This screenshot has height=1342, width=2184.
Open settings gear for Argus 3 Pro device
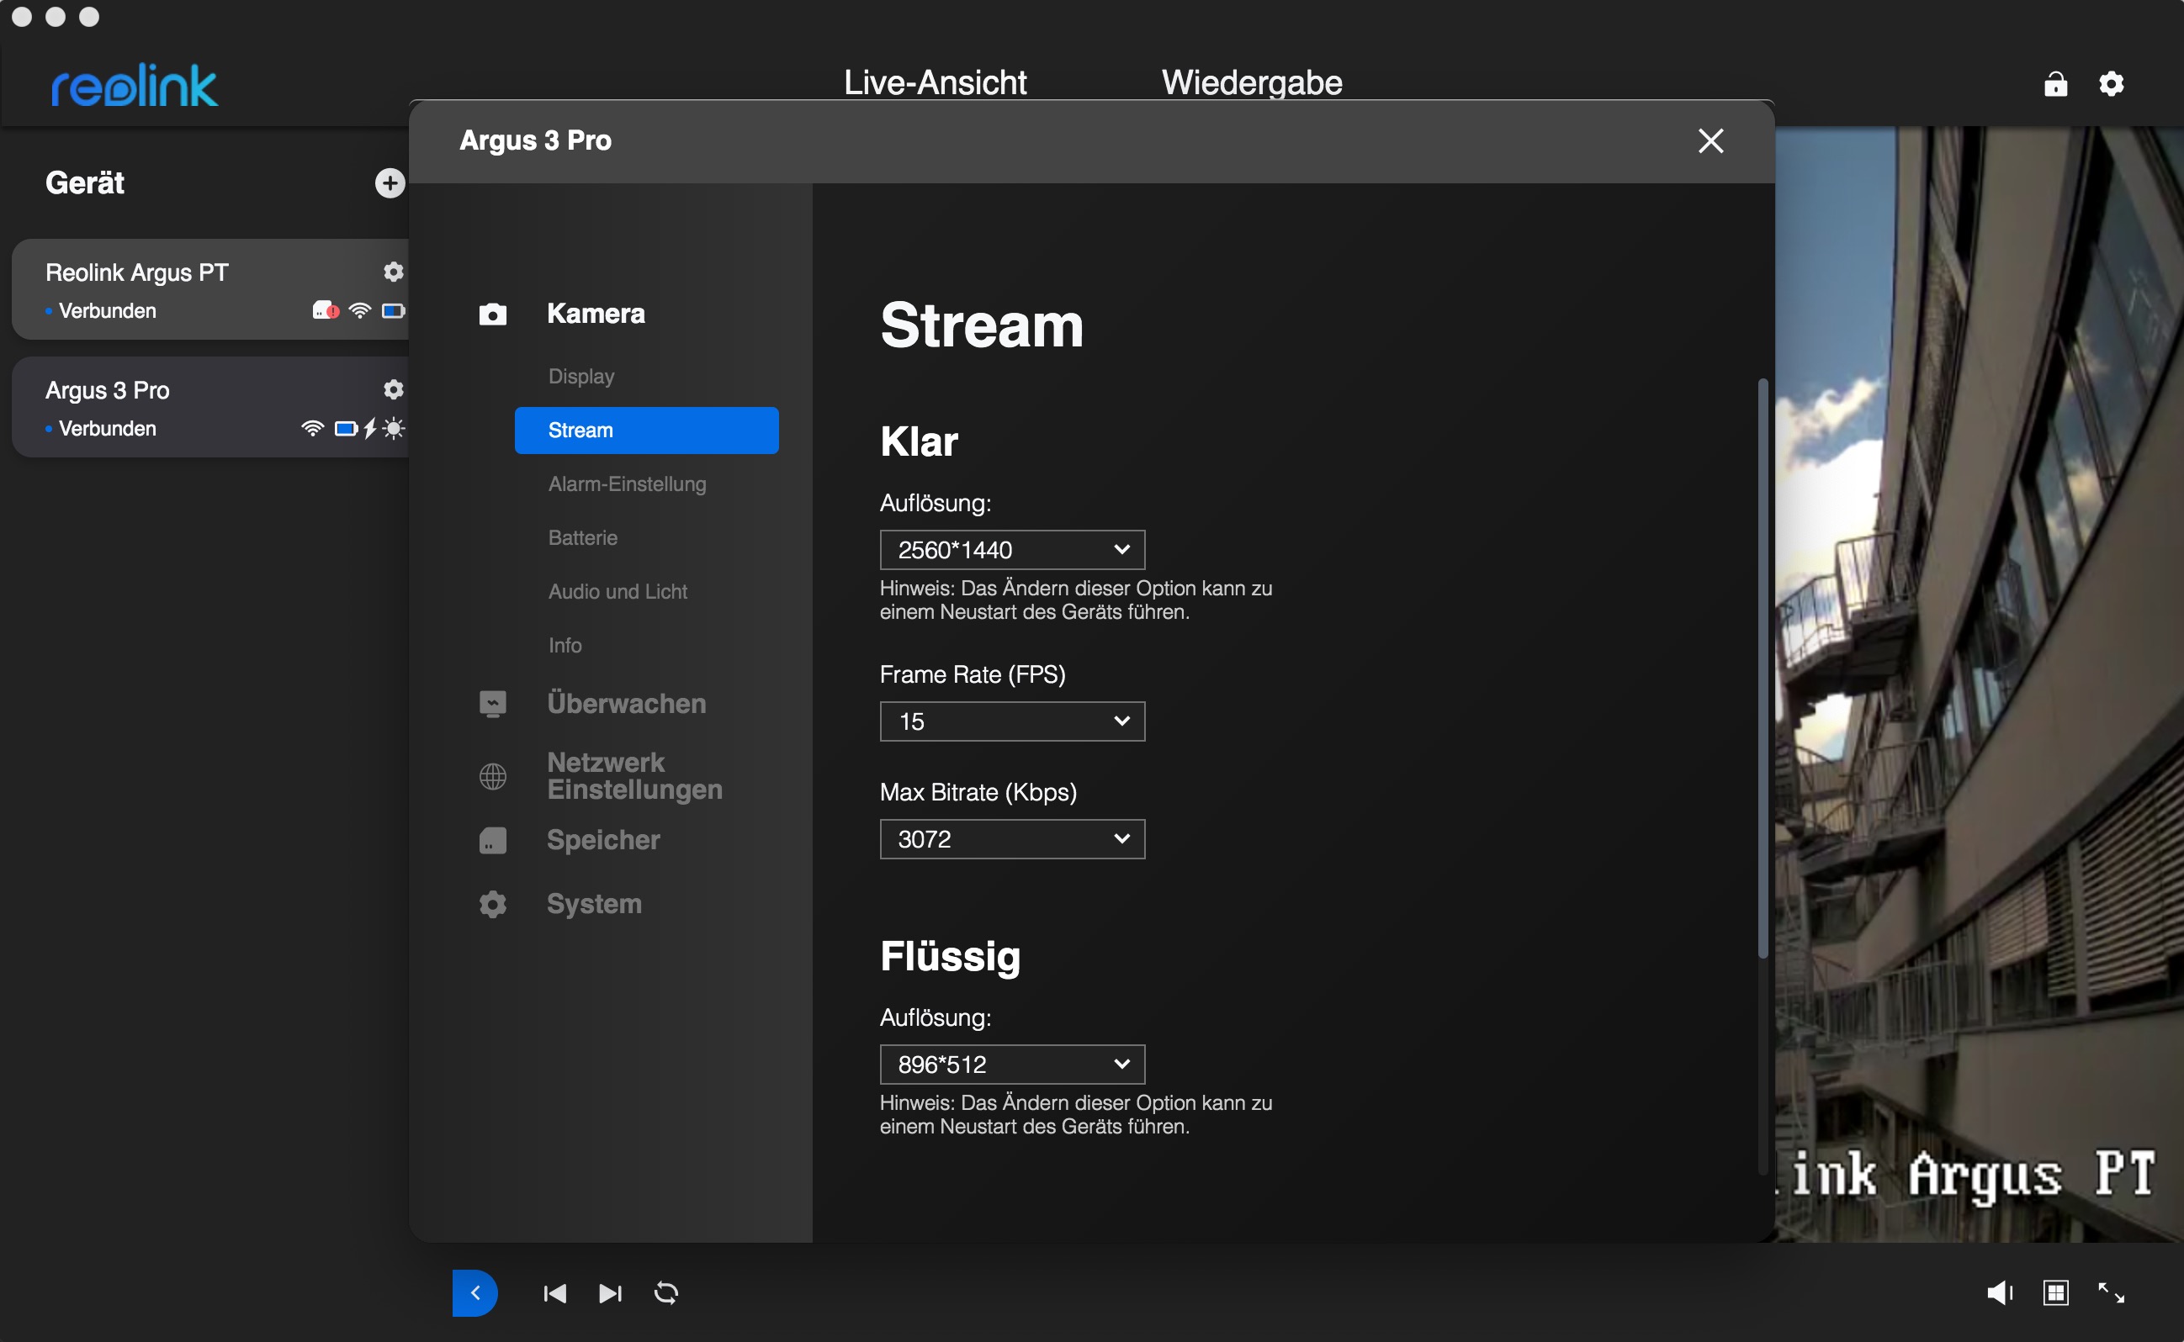click(x=393, y=389)
